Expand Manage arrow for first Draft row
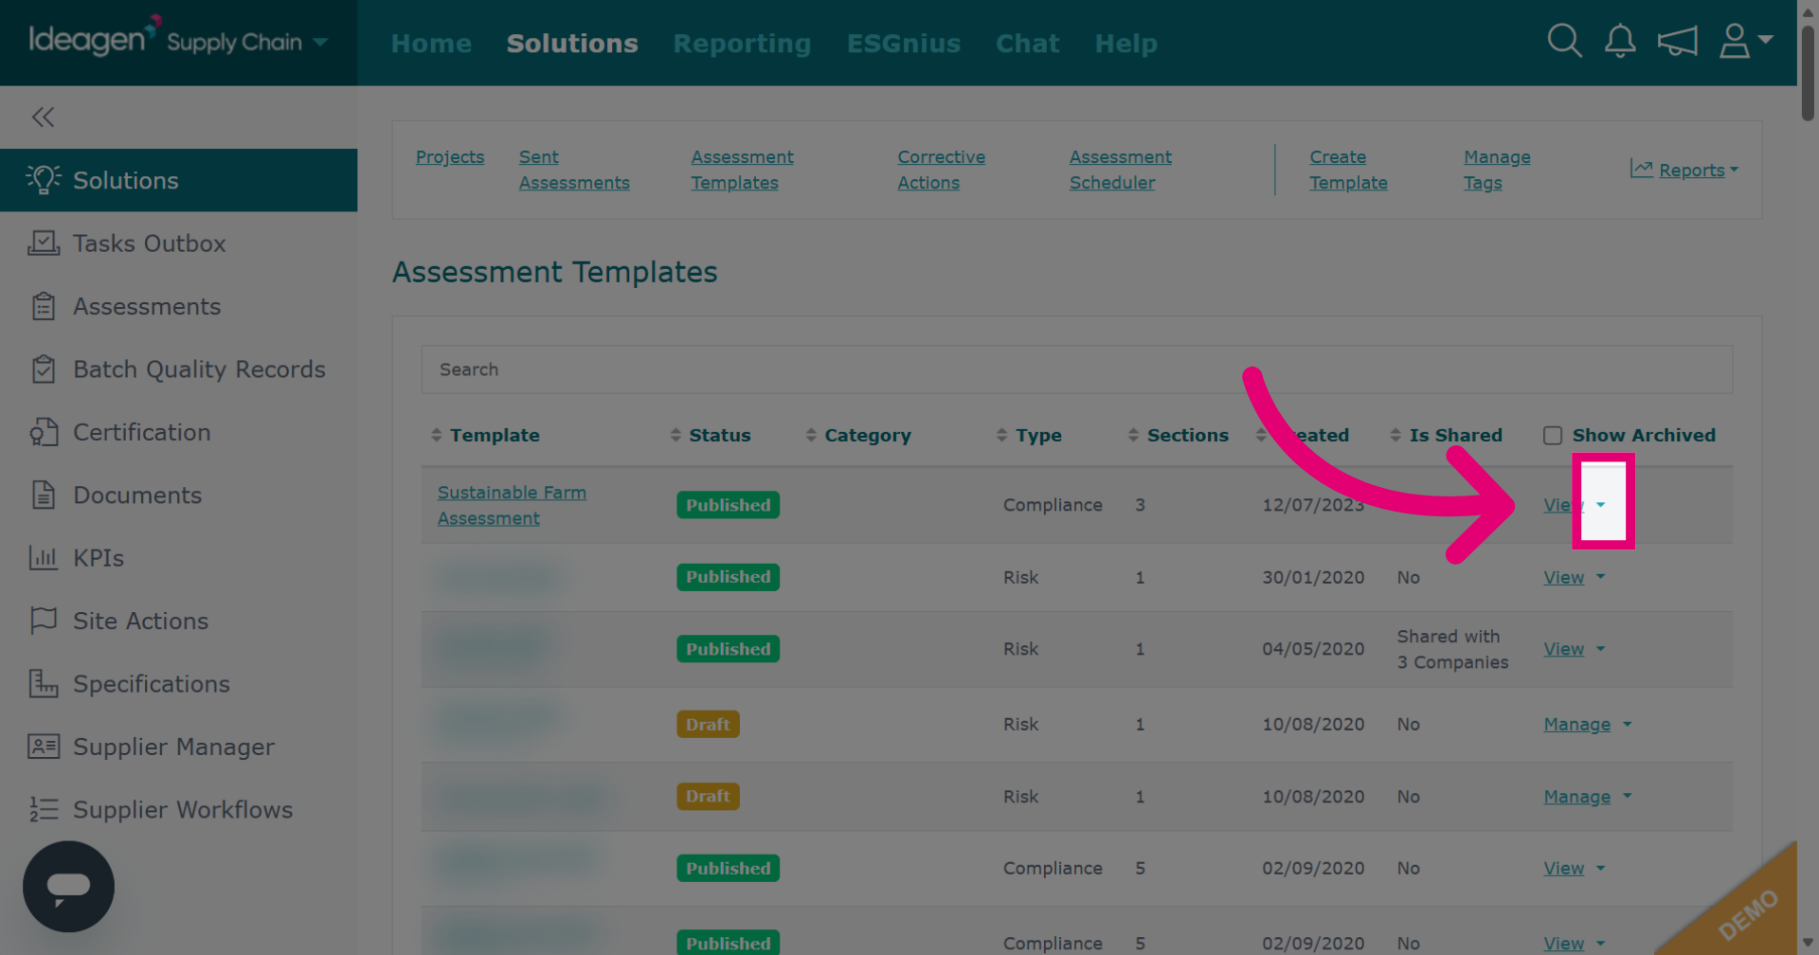This screenshot has height=955, width=1819. [x=1628, y=723]
